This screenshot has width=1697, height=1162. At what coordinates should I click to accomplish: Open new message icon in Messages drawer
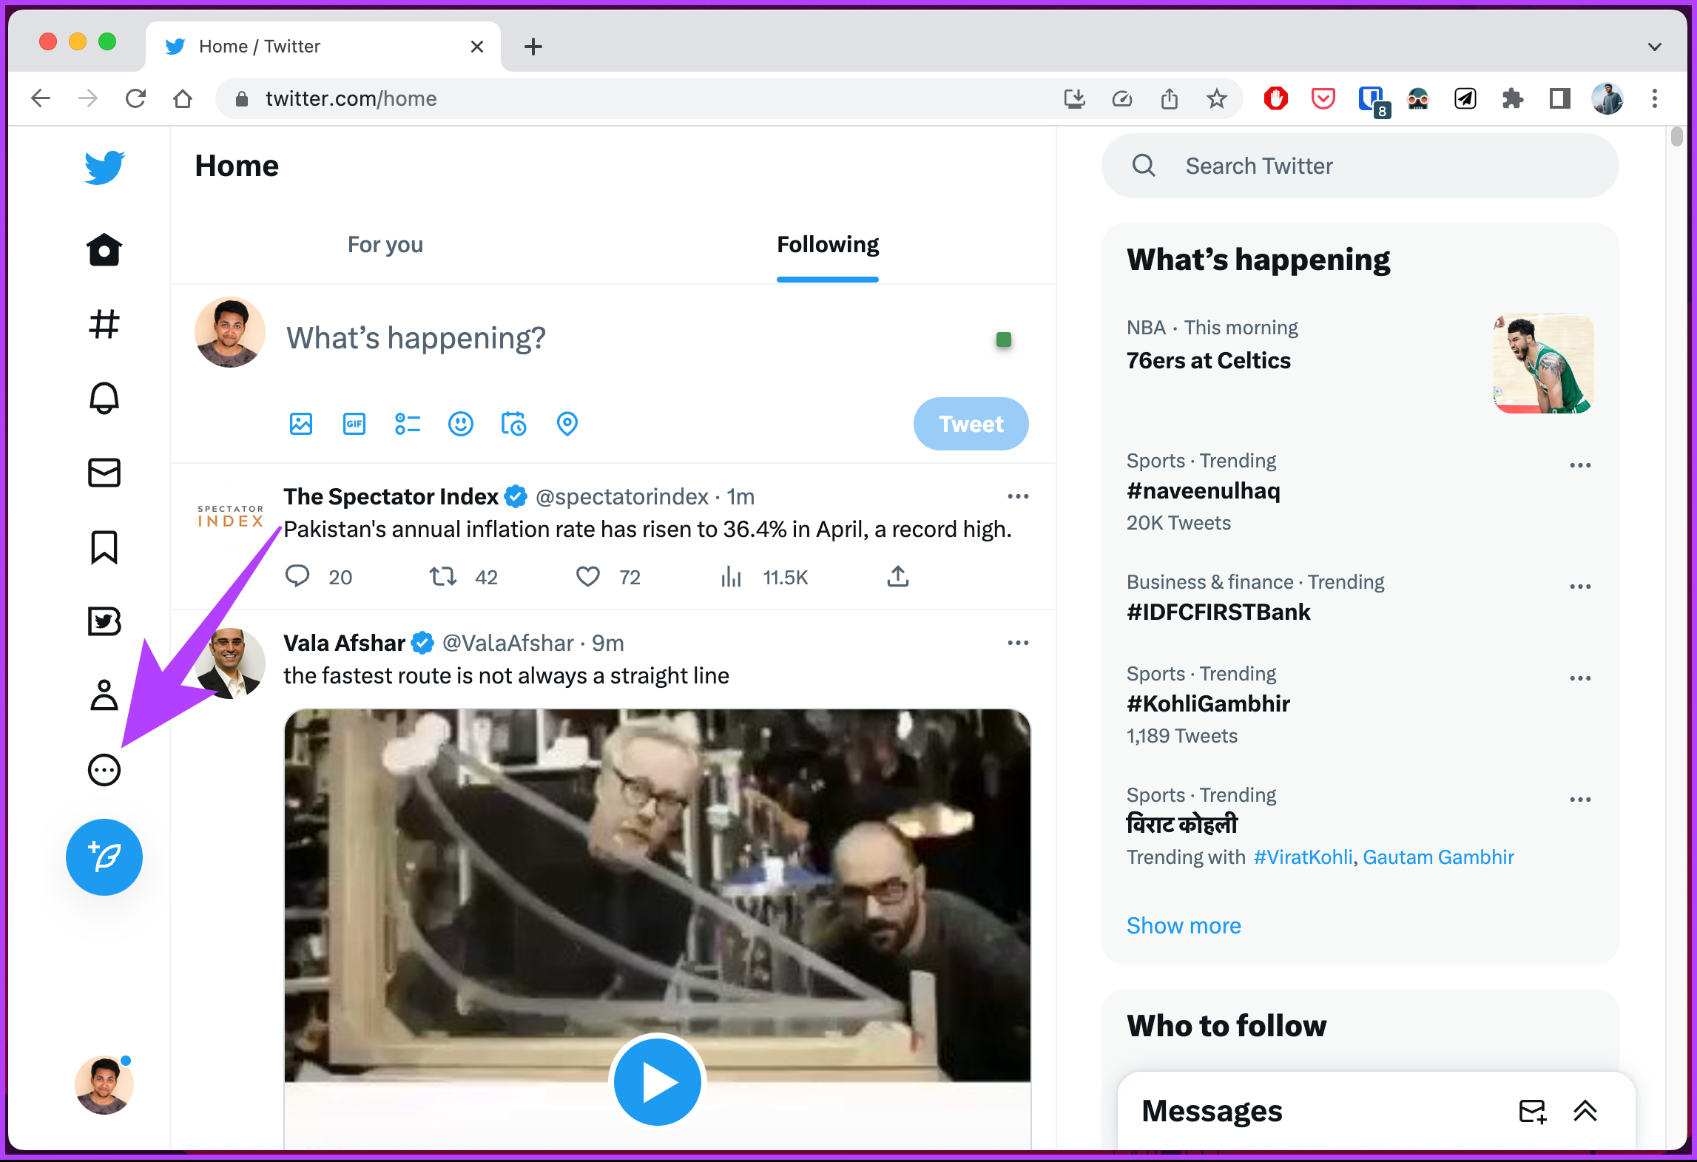tap(1532, 1111)
